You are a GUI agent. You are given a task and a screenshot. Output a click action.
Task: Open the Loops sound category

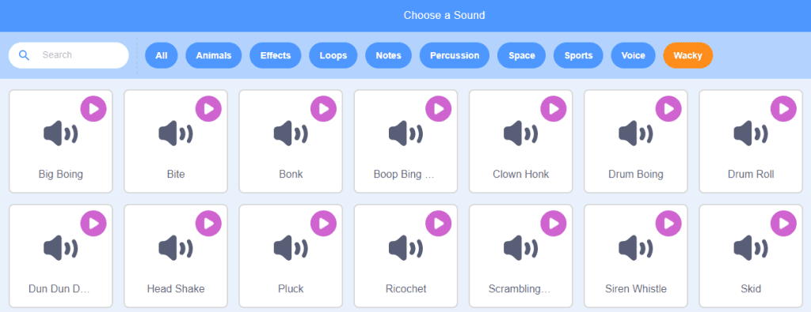point(333,55)
